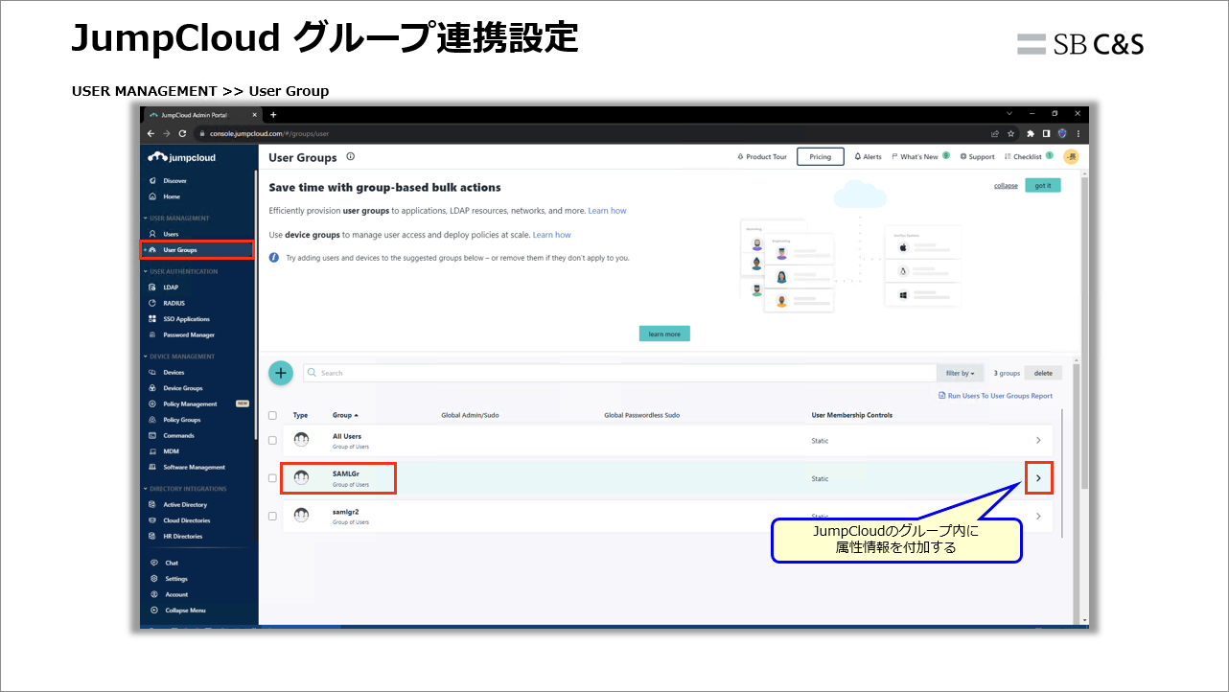Open Chat in sidebar
The image size is (1229, 692).
pyautogui.click(x=172, y=563)
